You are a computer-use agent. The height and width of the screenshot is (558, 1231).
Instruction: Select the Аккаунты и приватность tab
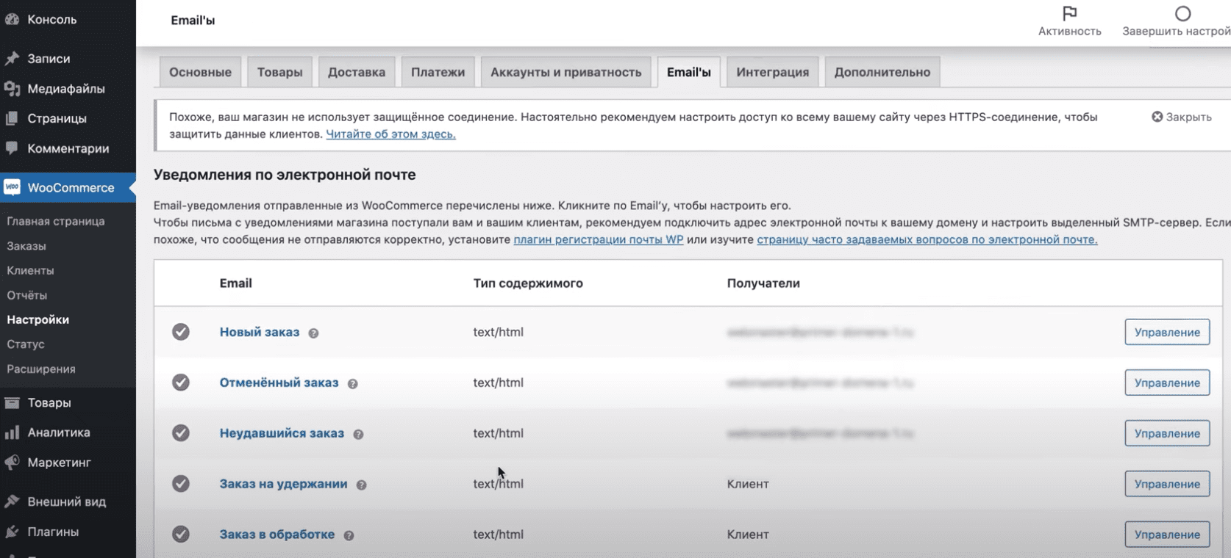565,72
